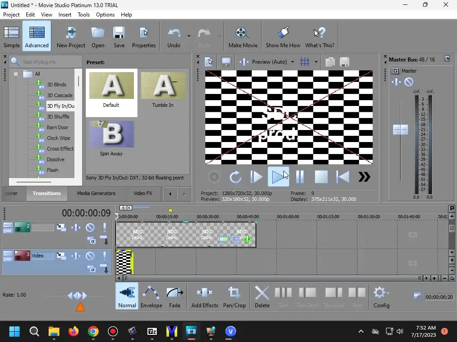457x342 pixels.
Task: Solo the Video track 3
Action: tap(104, 256)
